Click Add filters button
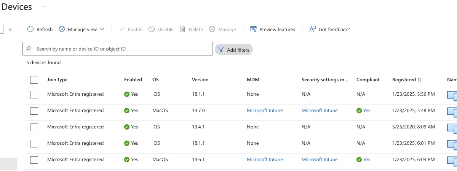 click(234, 50)
